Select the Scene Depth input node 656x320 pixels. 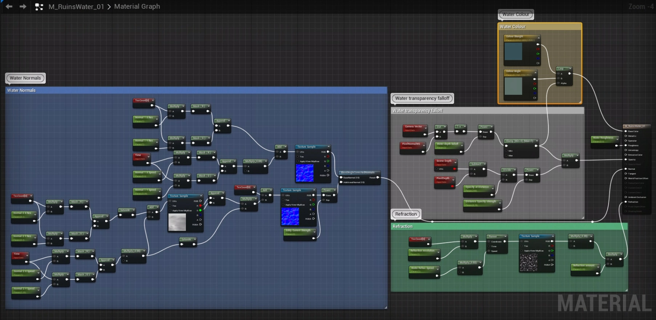[x=444, y=161]
